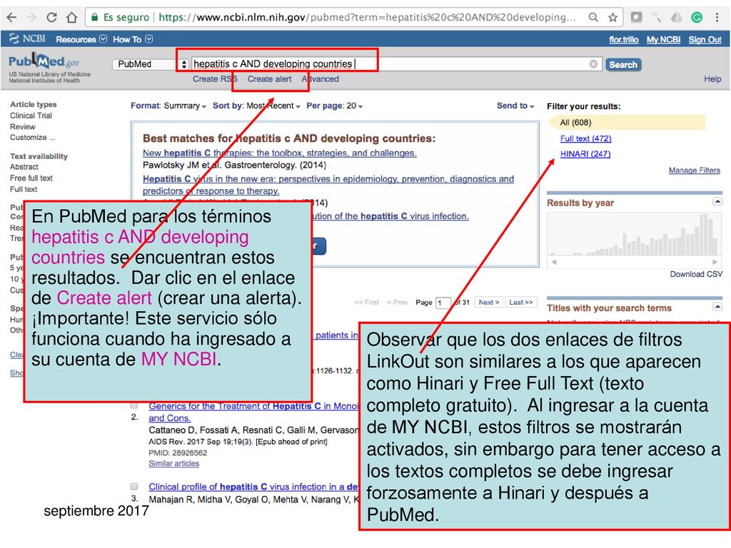Filter by Free full text

point(31,178)
